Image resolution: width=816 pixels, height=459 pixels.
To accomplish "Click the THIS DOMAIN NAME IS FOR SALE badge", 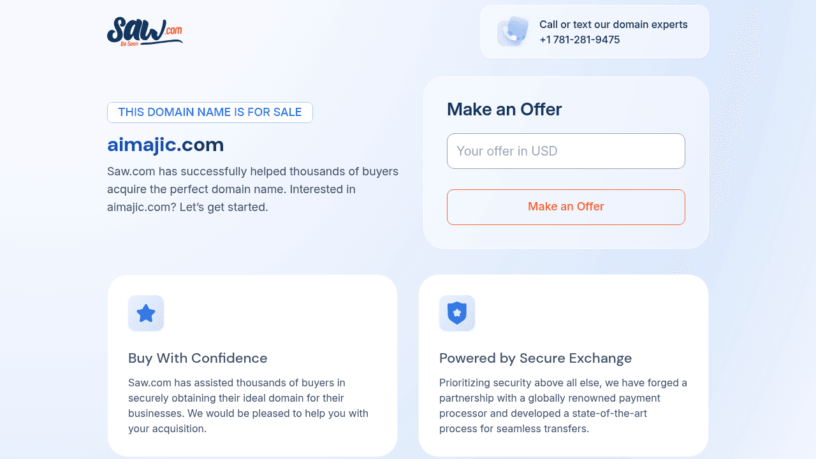I will tap(210, 112).
